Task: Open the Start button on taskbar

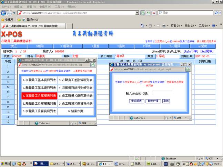Action: (x=6, y=164)
